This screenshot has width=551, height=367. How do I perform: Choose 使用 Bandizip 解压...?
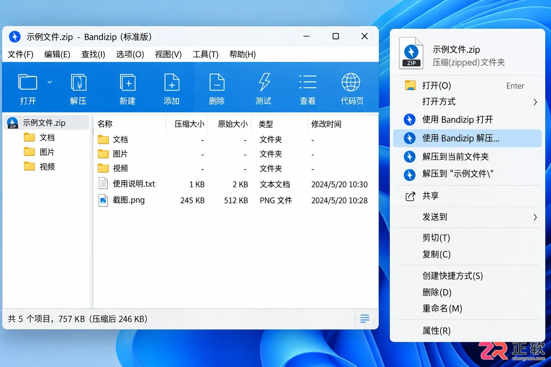point(467,138)
